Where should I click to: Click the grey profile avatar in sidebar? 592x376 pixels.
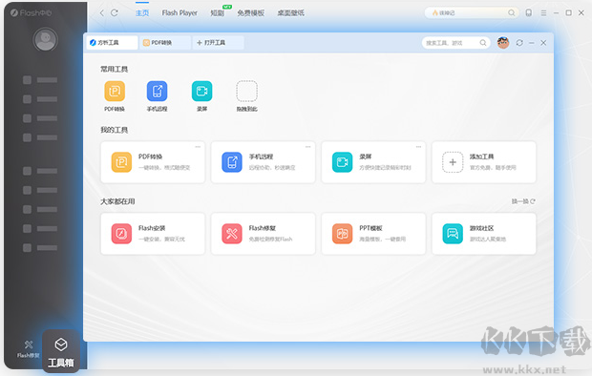(45, 40)
